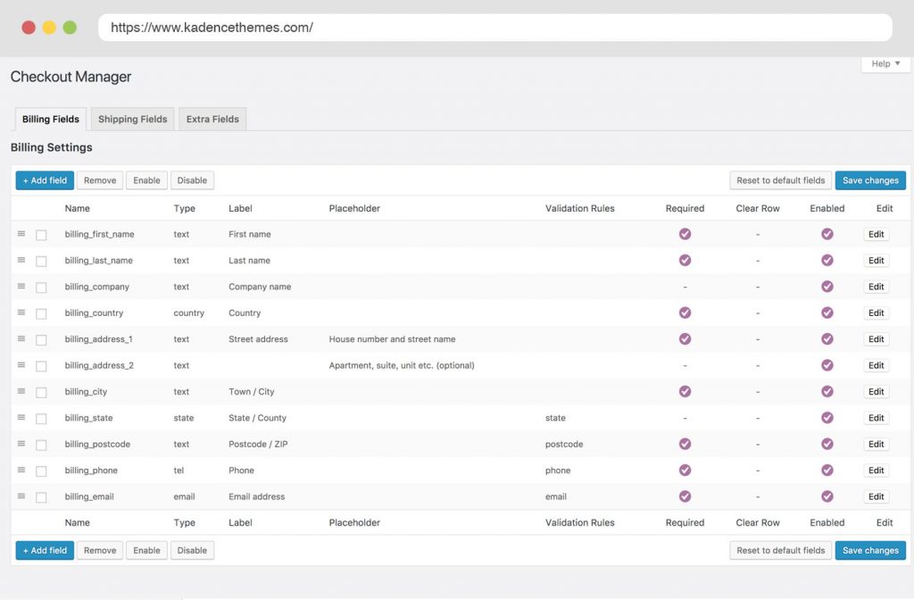Click Enabled checkmark for billing_first_name
Image resolution: width=914 pixels, height=600 pixels.
tap(827, 234)
